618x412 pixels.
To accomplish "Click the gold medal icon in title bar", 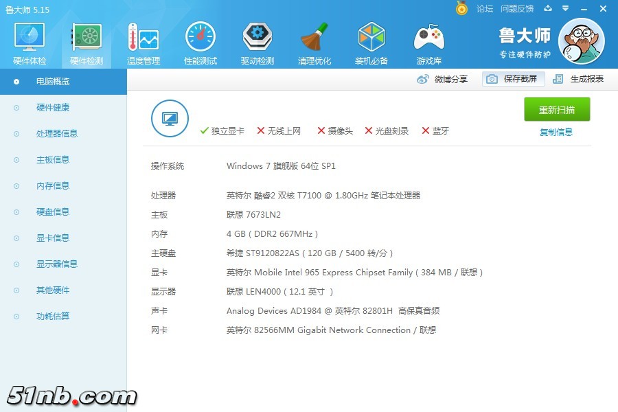I will click(x=462, y=8).
